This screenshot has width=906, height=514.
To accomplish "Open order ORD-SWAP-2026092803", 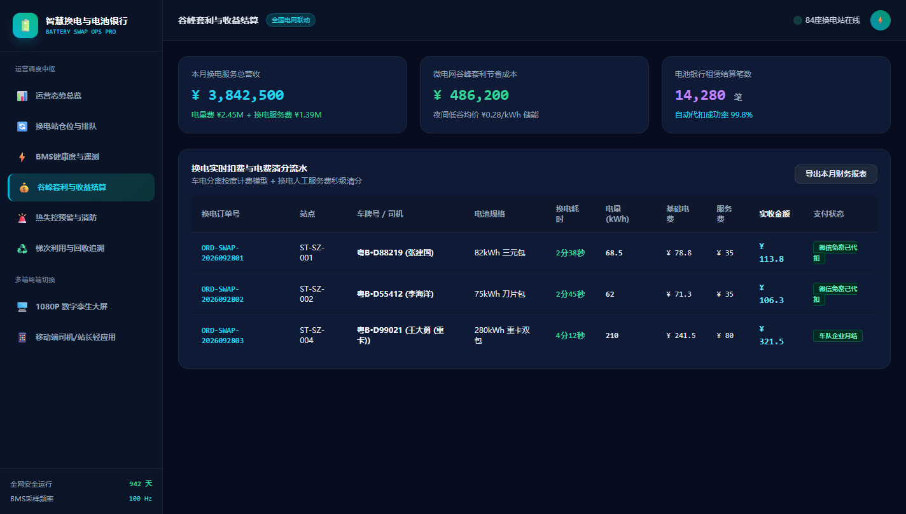I will click(x=223, y=335).
